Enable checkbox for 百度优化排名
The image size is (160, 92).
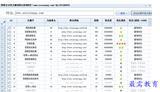pos(10,48)
